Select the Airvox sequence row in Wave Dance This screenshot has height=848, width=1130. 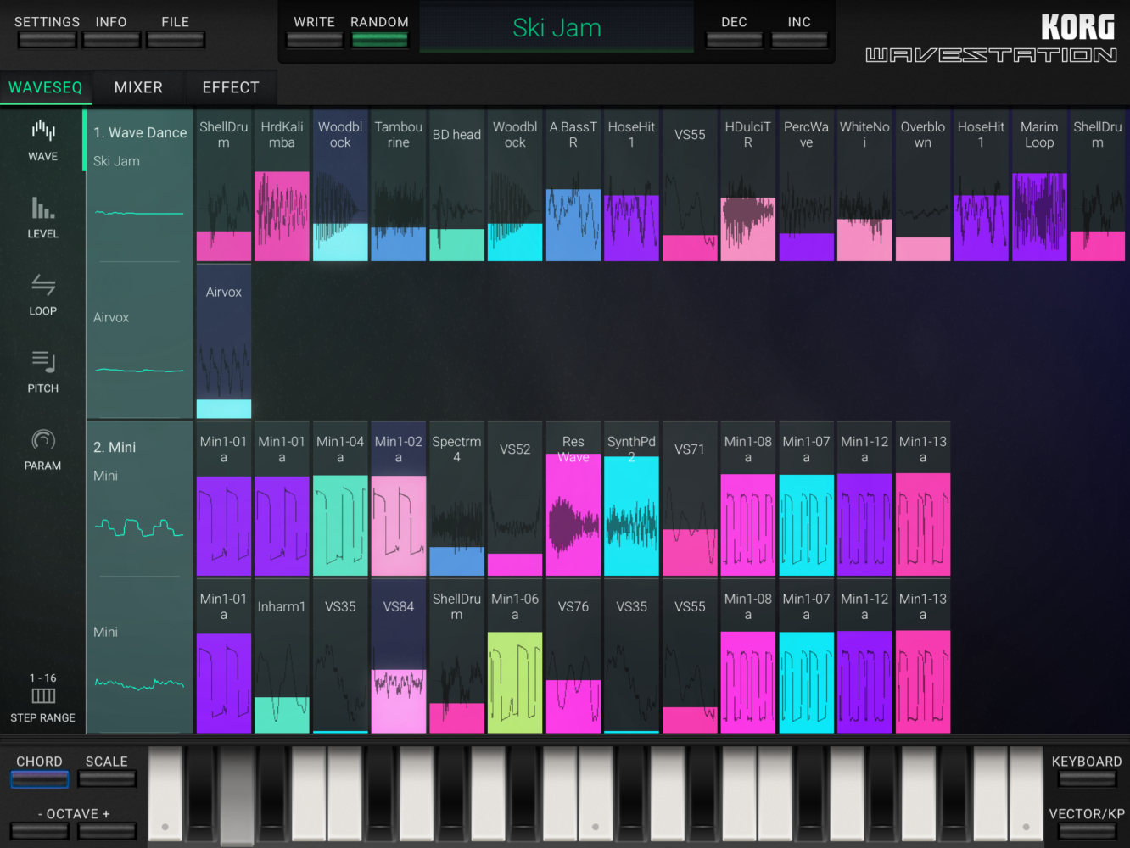[140, 341]
